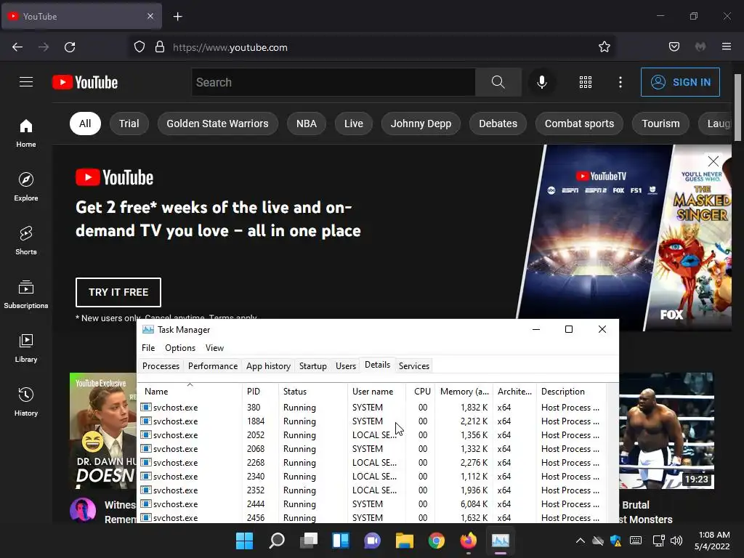This screenshot has width=744, height=558.
Task: Sort by Description column header
Action: pyautogui.click(x=571, y=392)
